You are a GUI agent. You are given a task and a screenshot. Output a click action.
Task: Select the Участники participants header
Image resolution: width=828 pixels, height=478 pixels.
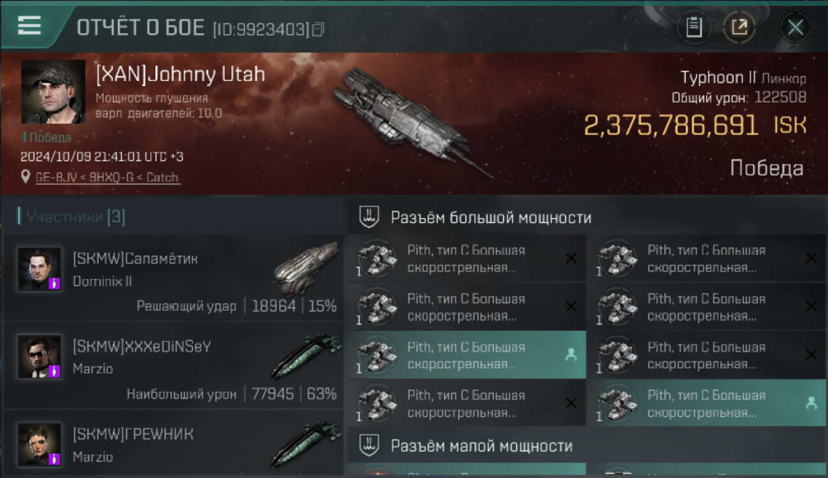[71, 217]
